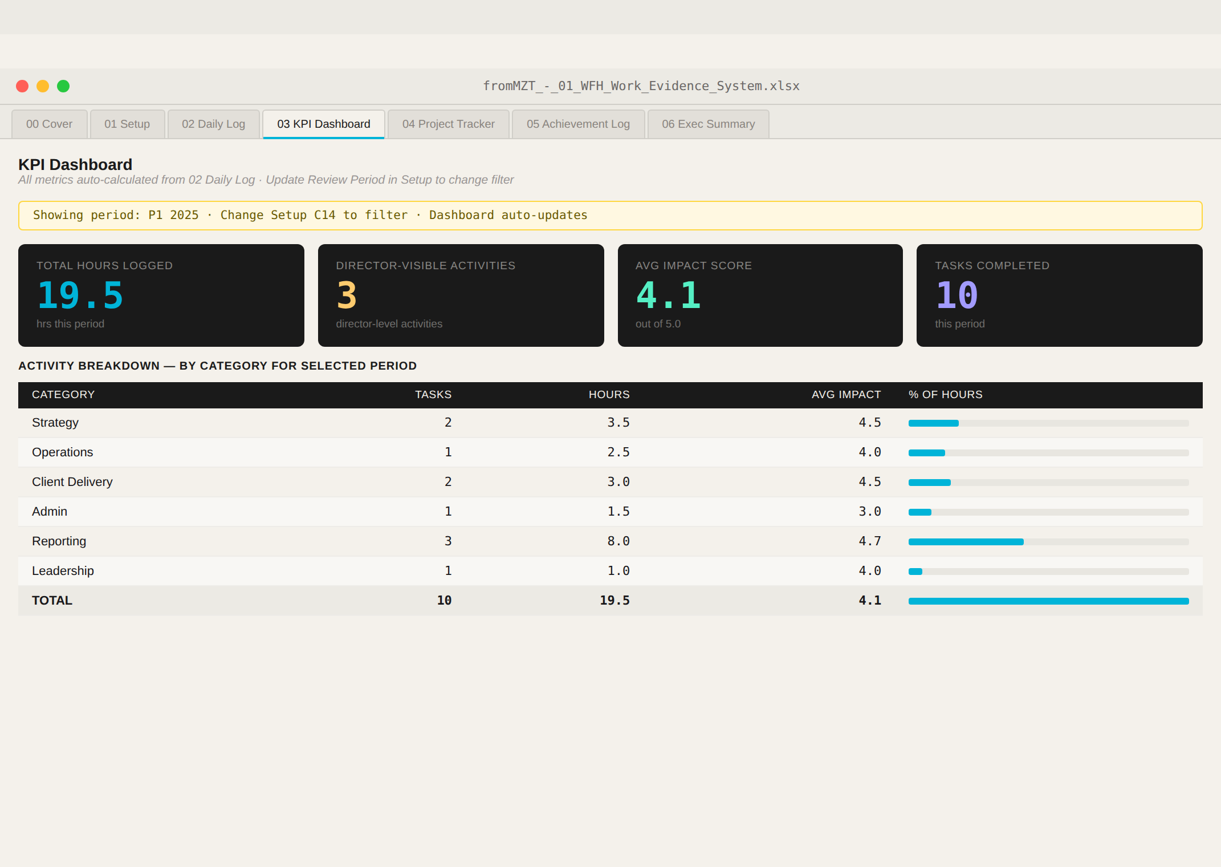
Task: Select the TOTAL row label
Action: coord(52,601)
